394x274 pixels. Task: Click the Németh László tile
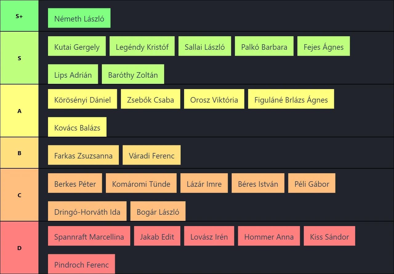pyautogui.click(x=79, y=18)
